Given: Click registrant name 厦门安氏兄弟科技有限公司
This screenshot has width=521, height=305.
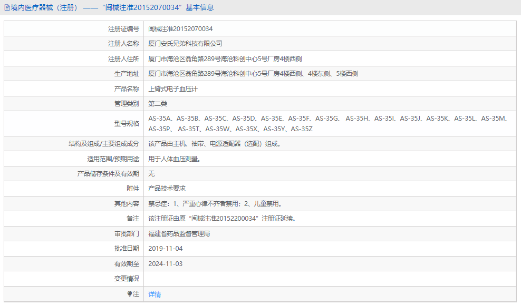Looking at the screenshot, I should 186,44.
